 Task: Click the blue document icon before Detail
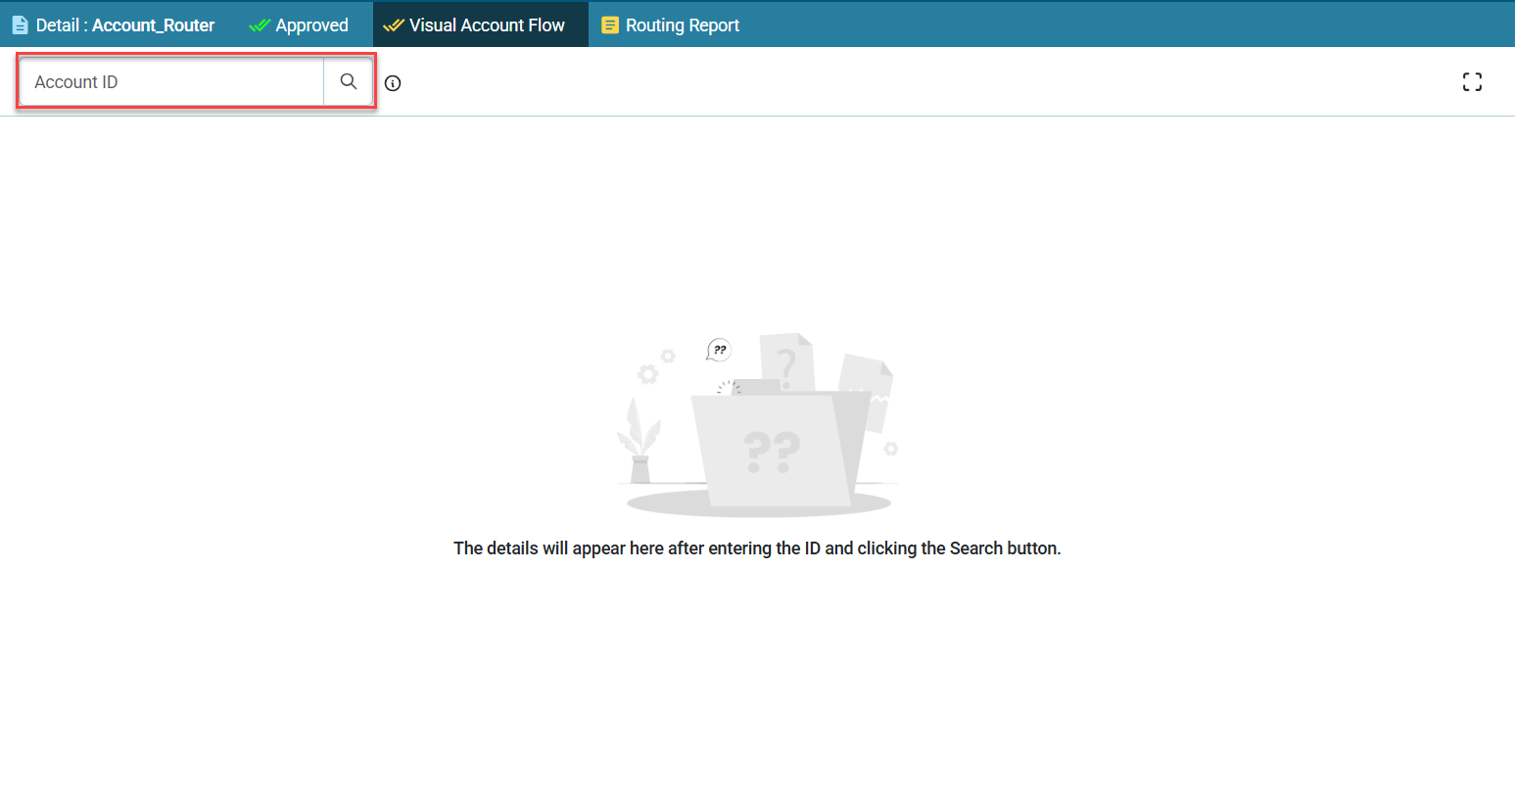(x=20, y=24)
